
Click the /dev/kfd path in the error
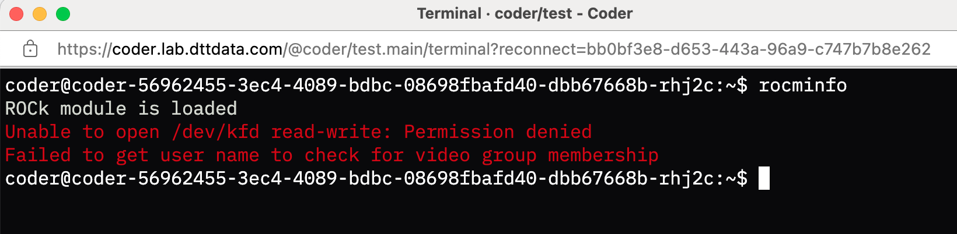tap(215, 132)
